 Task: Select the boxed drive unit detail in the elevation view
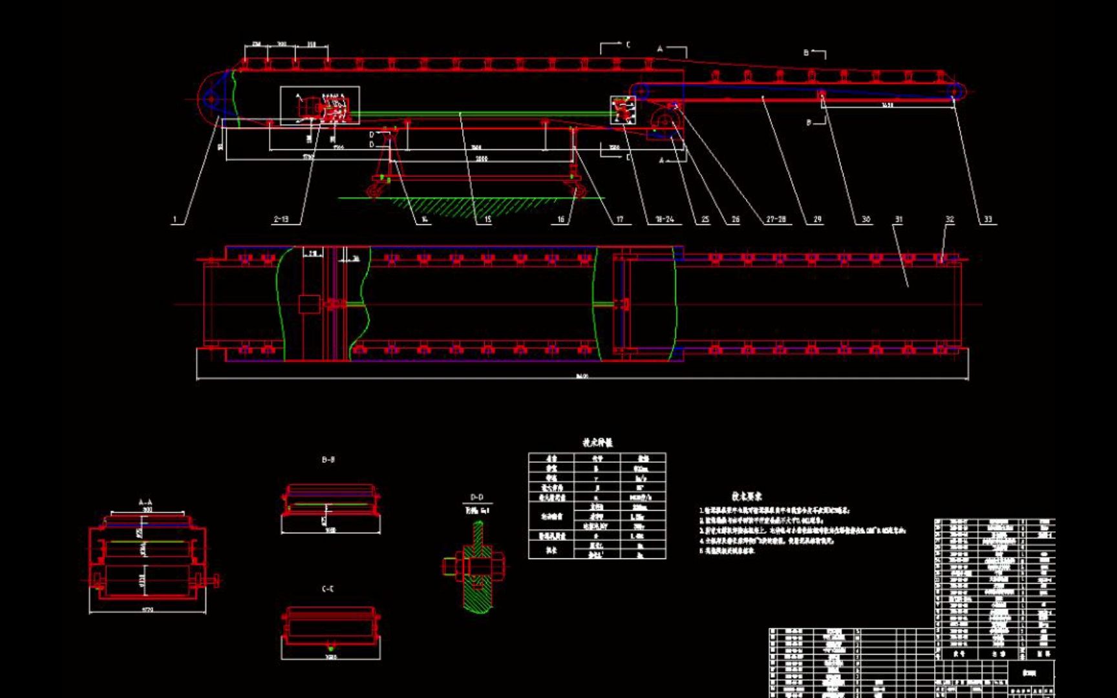[320, 105]
